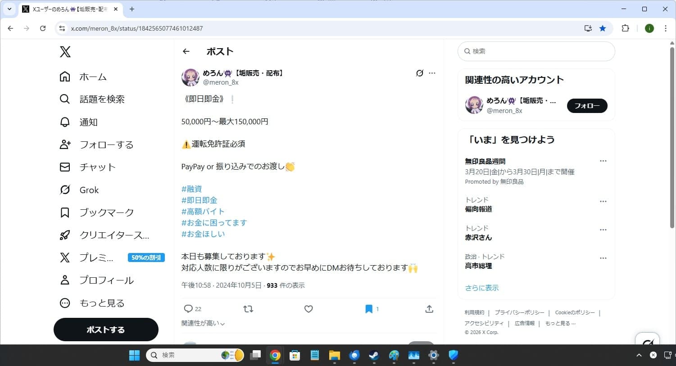Toggle the bookmark star in address bar
This screenshot has width=676, height=366.
point(603,28)
